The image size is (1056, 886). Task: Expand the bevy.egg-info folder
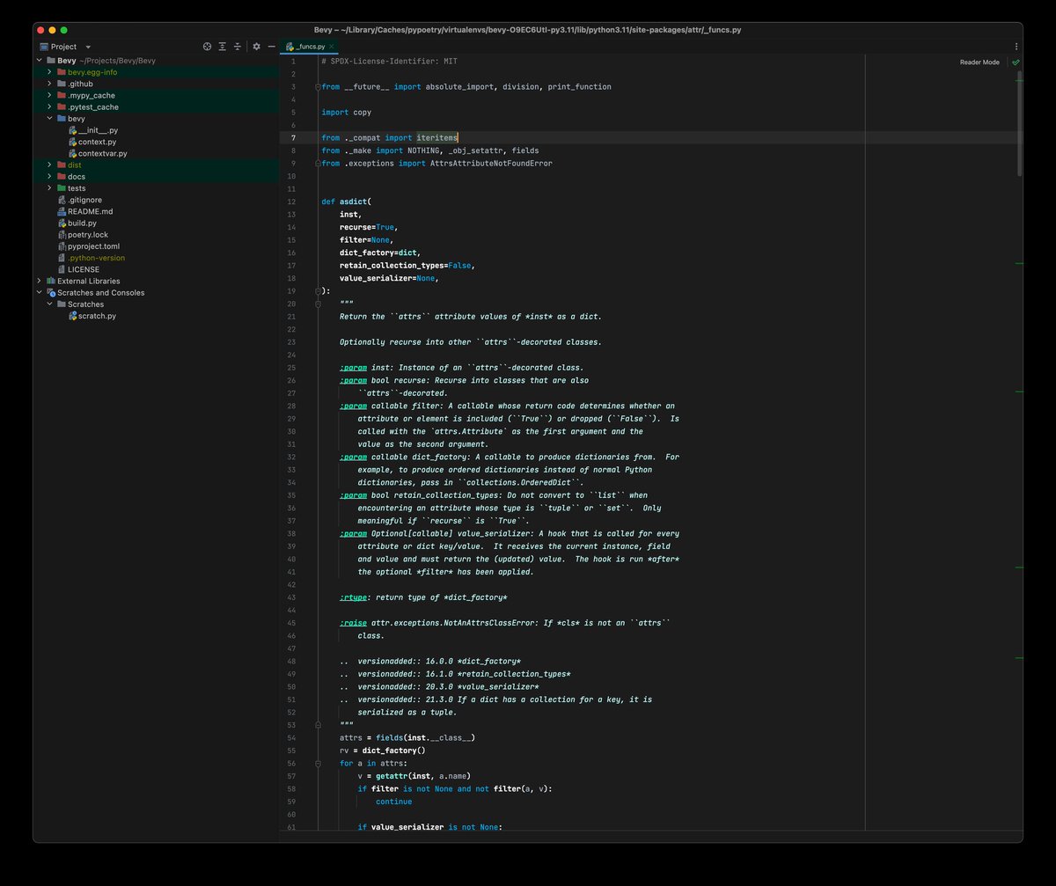(x=50, y=72)
